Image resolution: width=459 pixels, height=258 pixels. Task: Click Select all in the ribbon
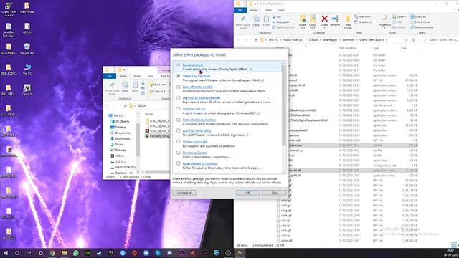click(418, 17)
